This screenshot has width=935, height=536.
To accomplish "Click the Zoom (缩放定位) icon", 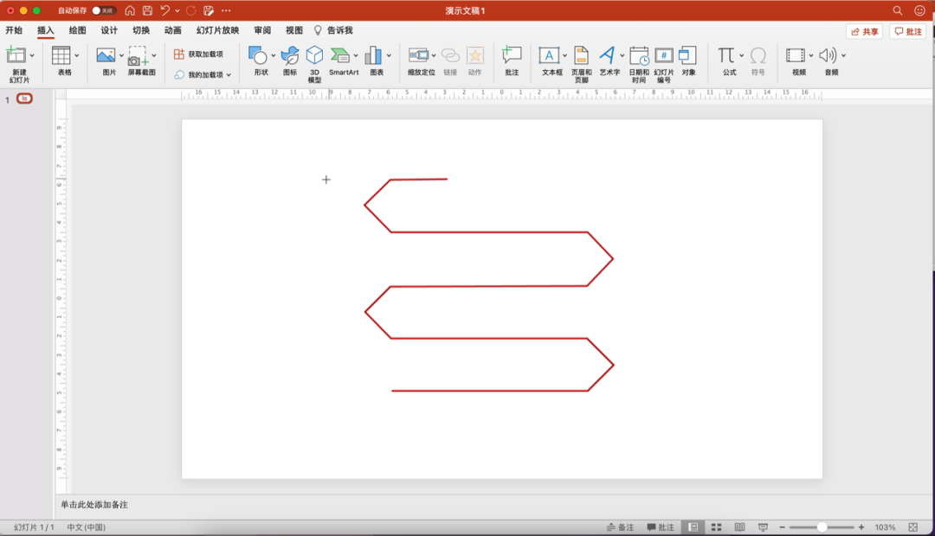I will 419,55.
